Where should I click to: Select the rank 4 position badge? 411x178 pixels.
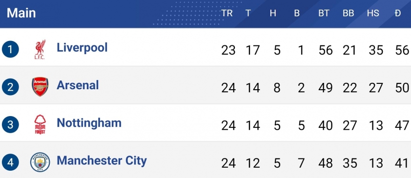click(x=10, y=162)
